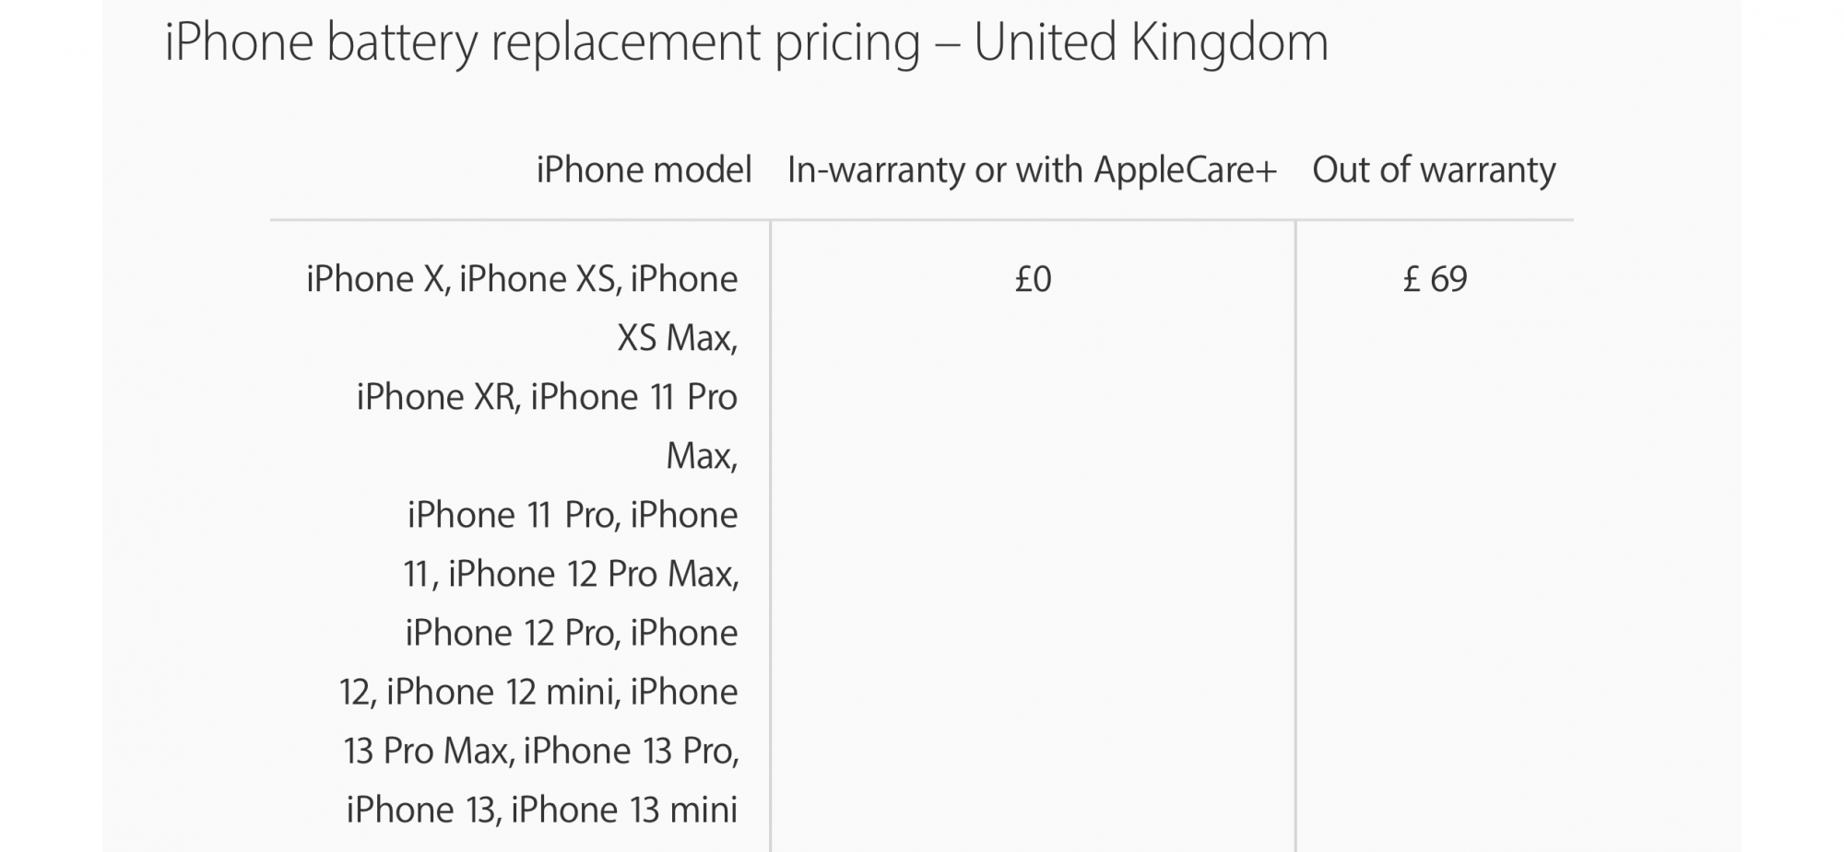Click the "XS Max," line in the model list
This screenshot has width=1844, height=852.
point(677,338)
